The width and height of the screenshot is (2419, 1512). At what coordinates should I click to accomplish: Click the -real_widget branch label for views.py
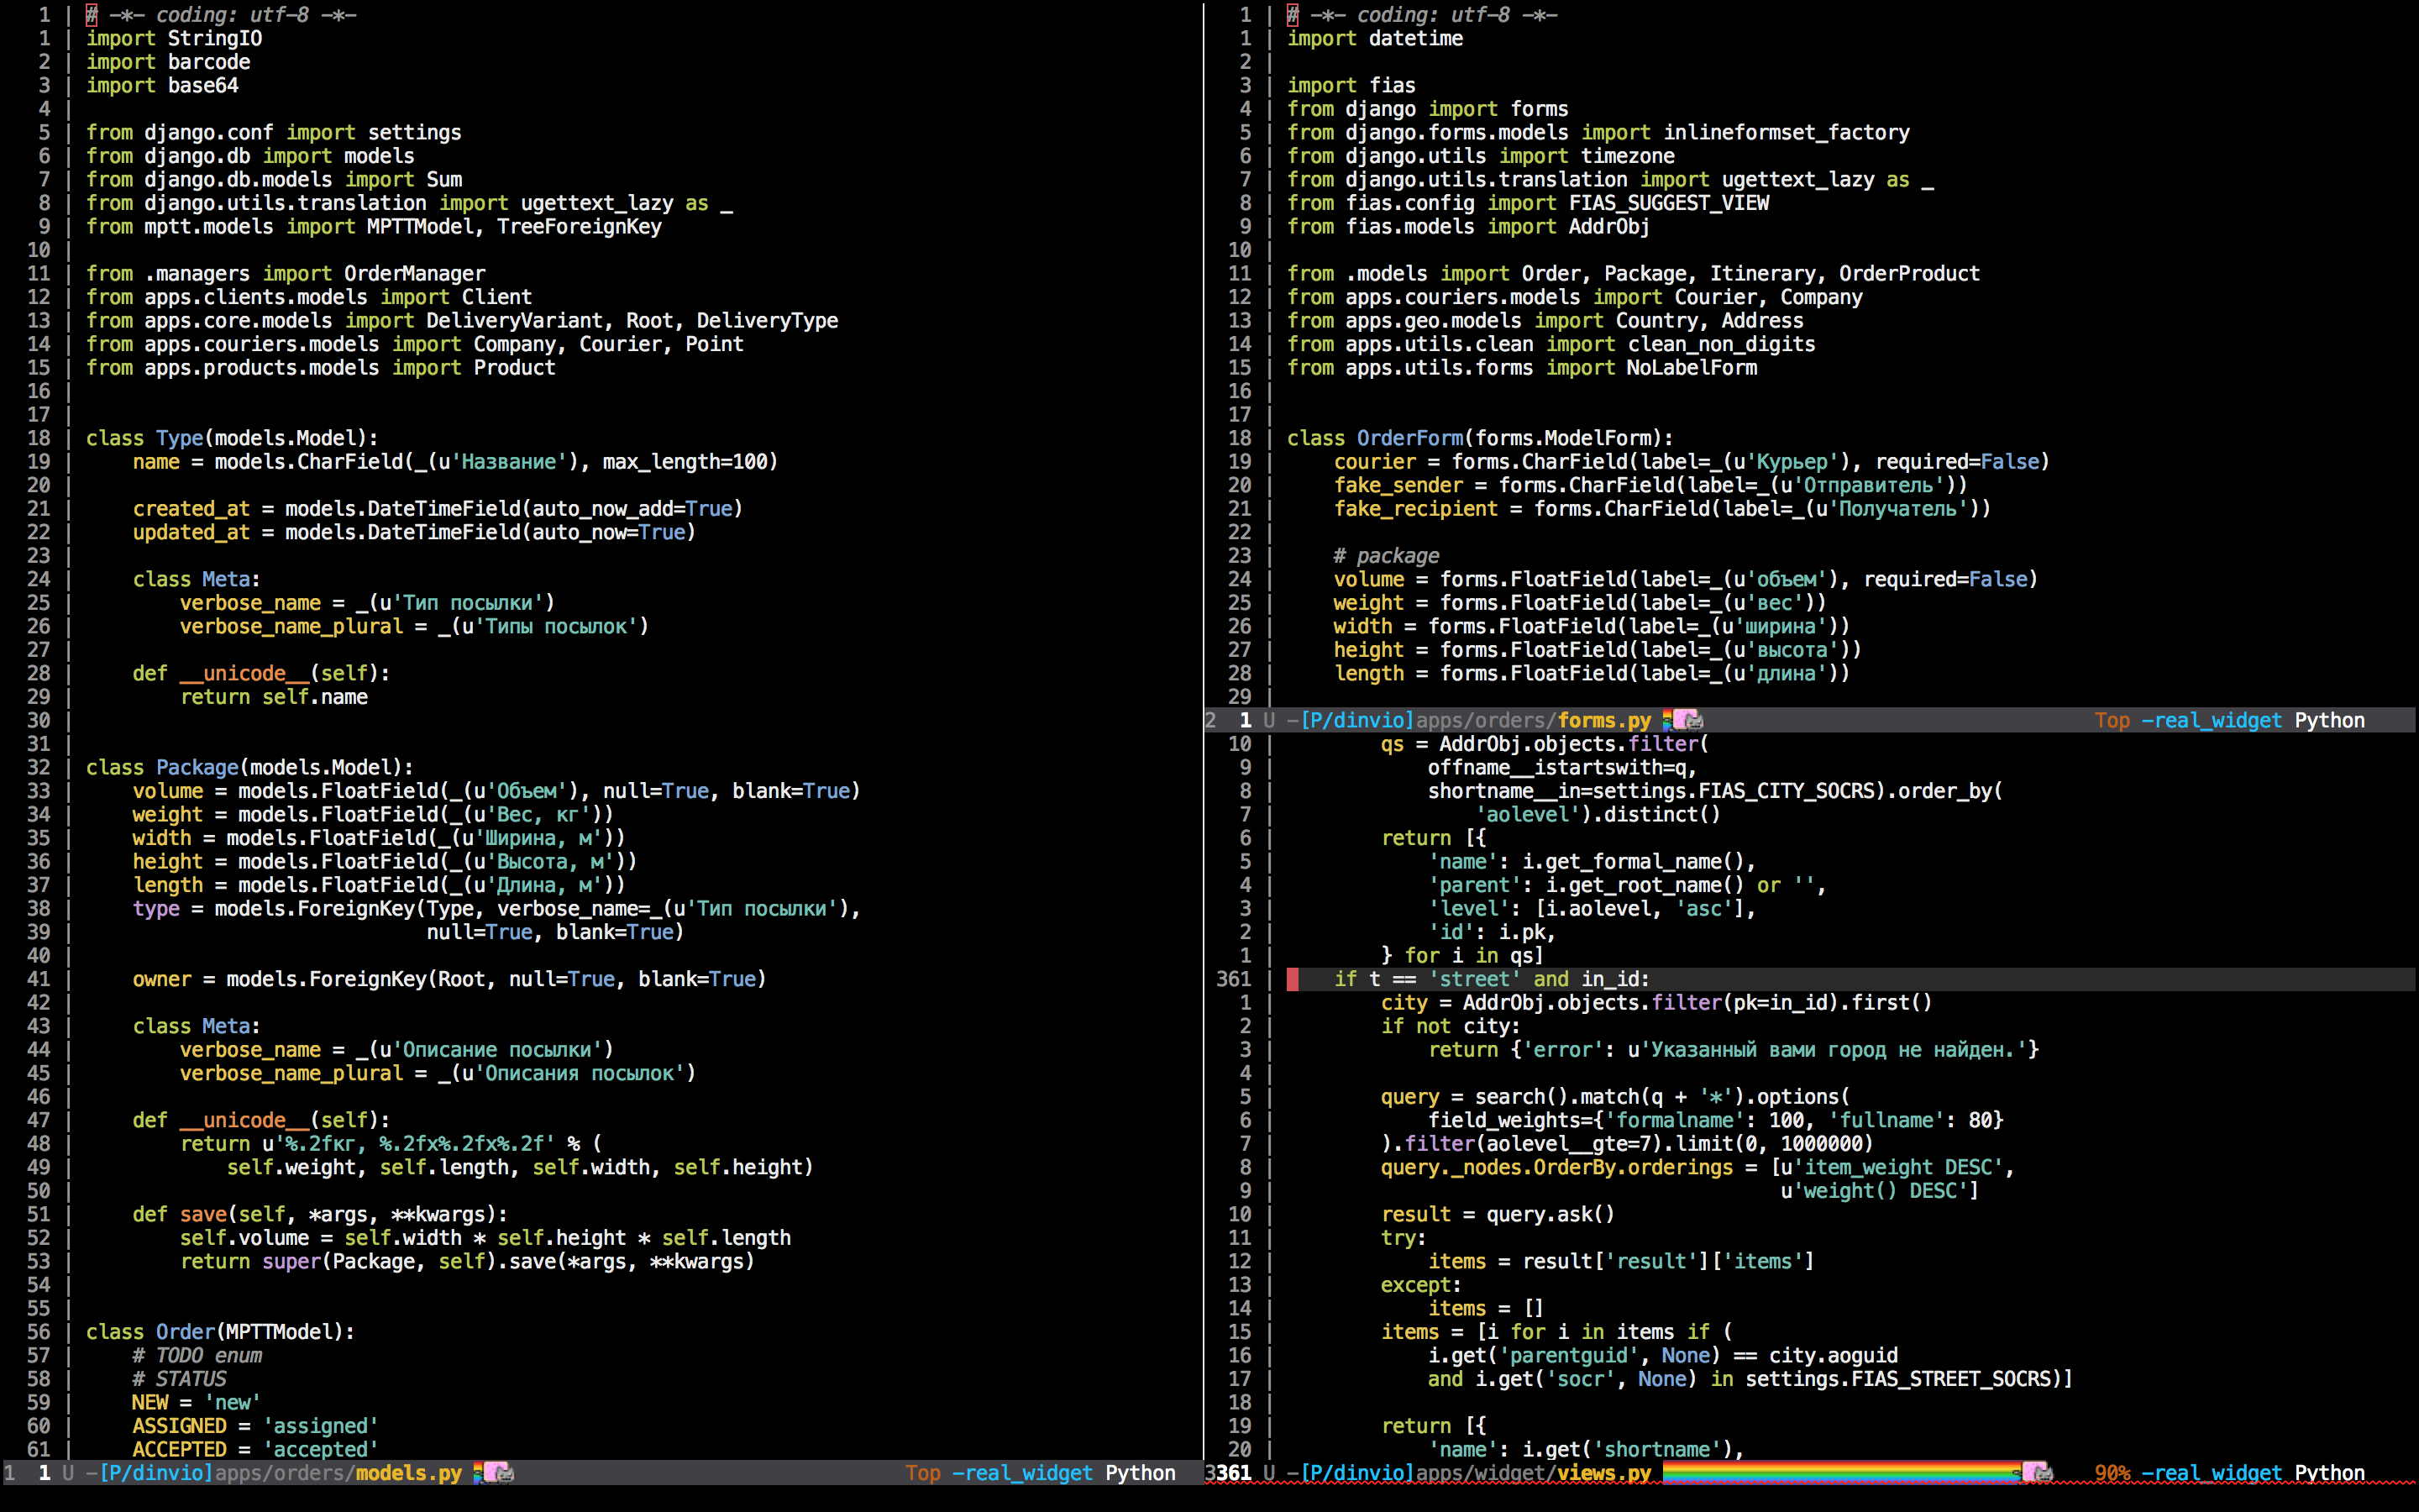[2211, 1473]
